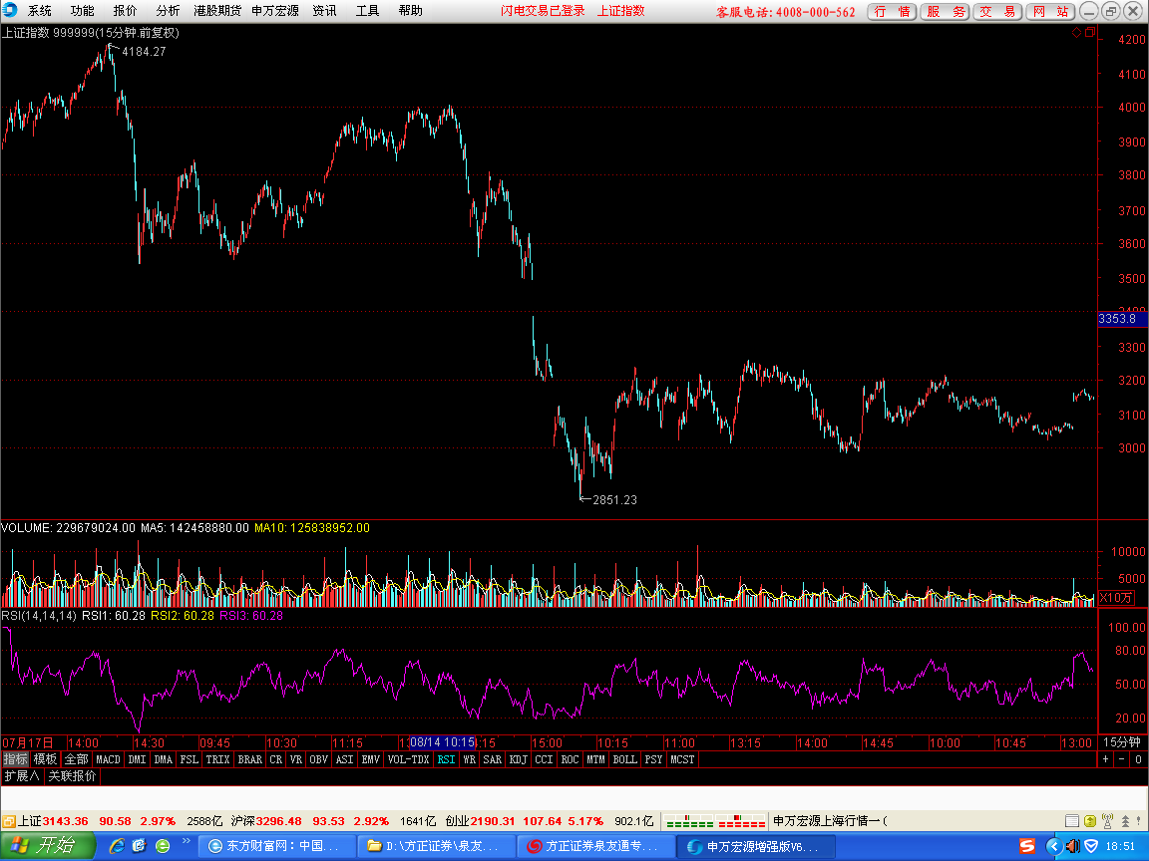
Task: Switch to the WR indicator
Action: coord(470,759)
